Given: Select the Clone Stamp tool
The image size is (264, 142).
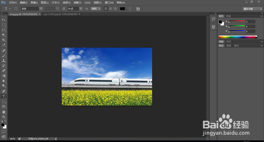Looking at the screenshot, I should tap(3, 61).
